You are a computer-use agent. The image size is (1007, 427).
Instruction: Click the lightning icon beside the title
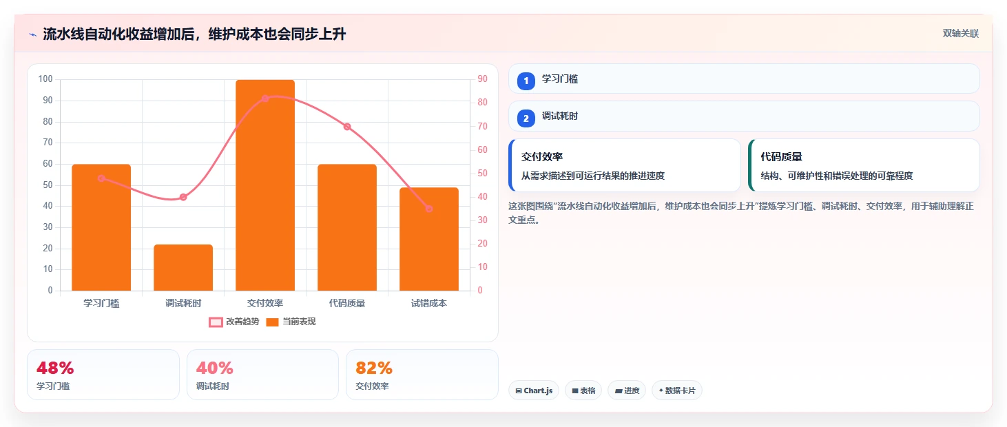click(33, 34)
